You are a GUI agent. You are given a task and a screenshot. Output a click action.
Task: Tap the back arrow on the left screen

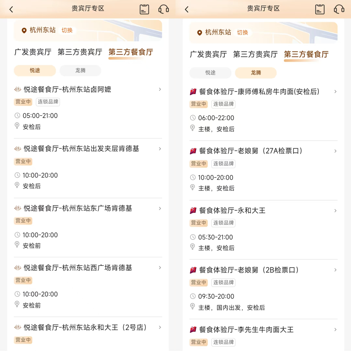pos(12,9)
